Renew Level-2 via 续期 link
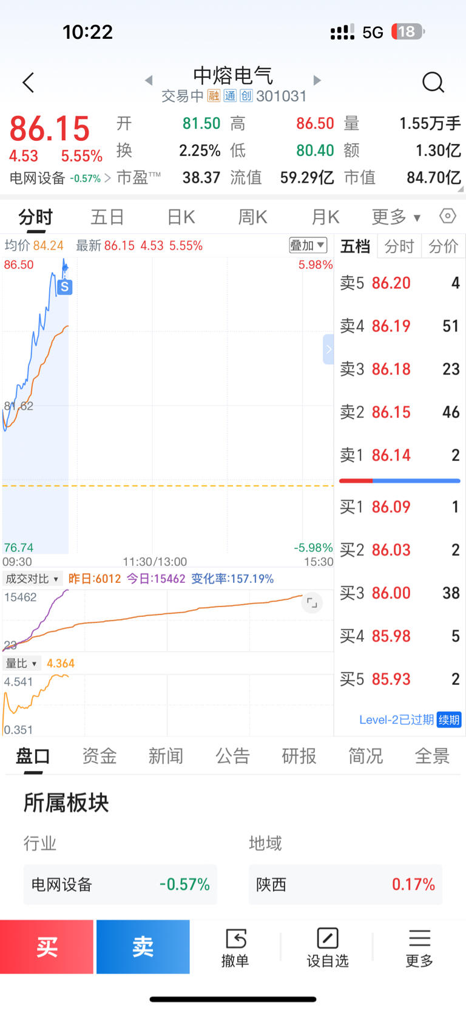Screen dimensions: 466x1011 coord(449,720)
